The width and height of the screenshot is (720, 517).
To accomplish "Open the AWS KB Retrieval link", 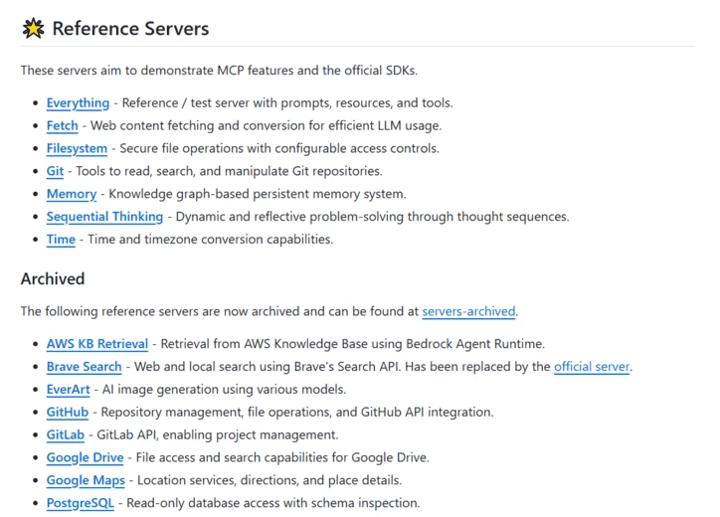I will pyautogui.click(x=96, y=344).
